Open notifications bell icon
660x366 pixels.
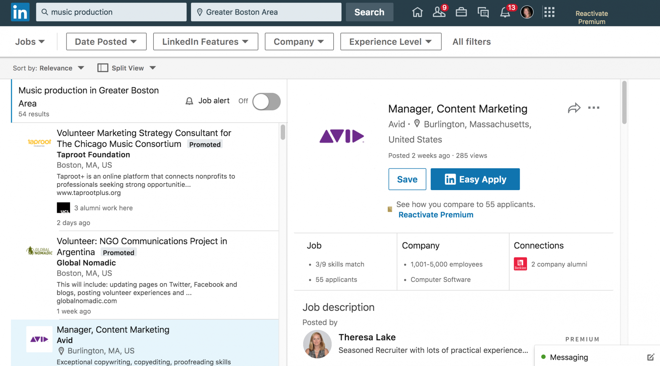[x=505, y=13]
